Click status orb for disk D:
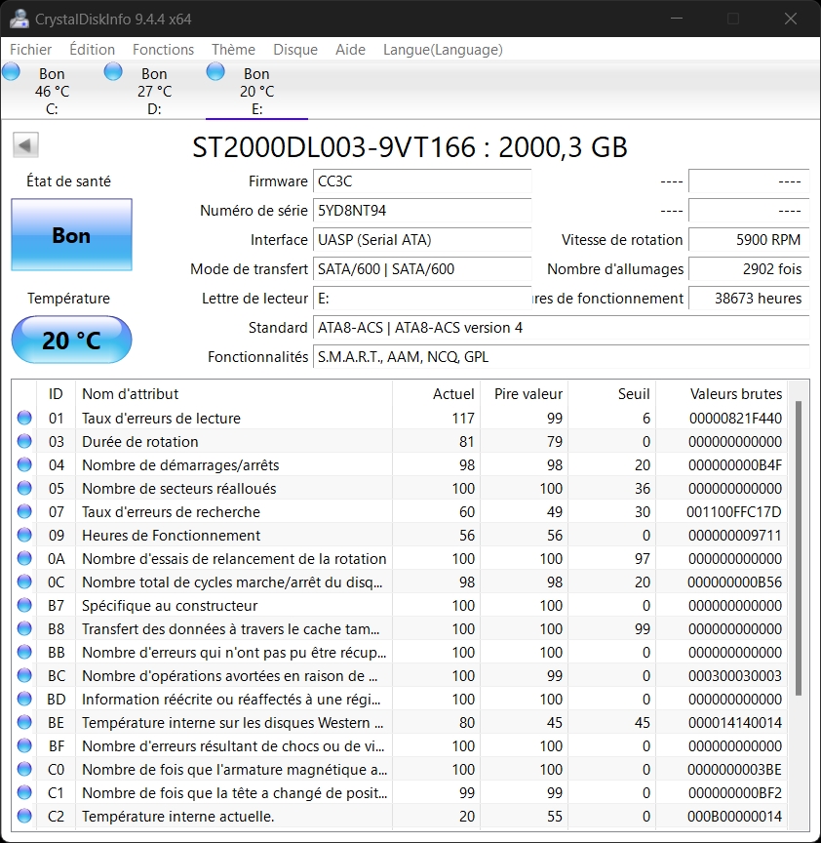Image resolution: width=821 pixels, height=843 pixels. [x=113, y=71]
